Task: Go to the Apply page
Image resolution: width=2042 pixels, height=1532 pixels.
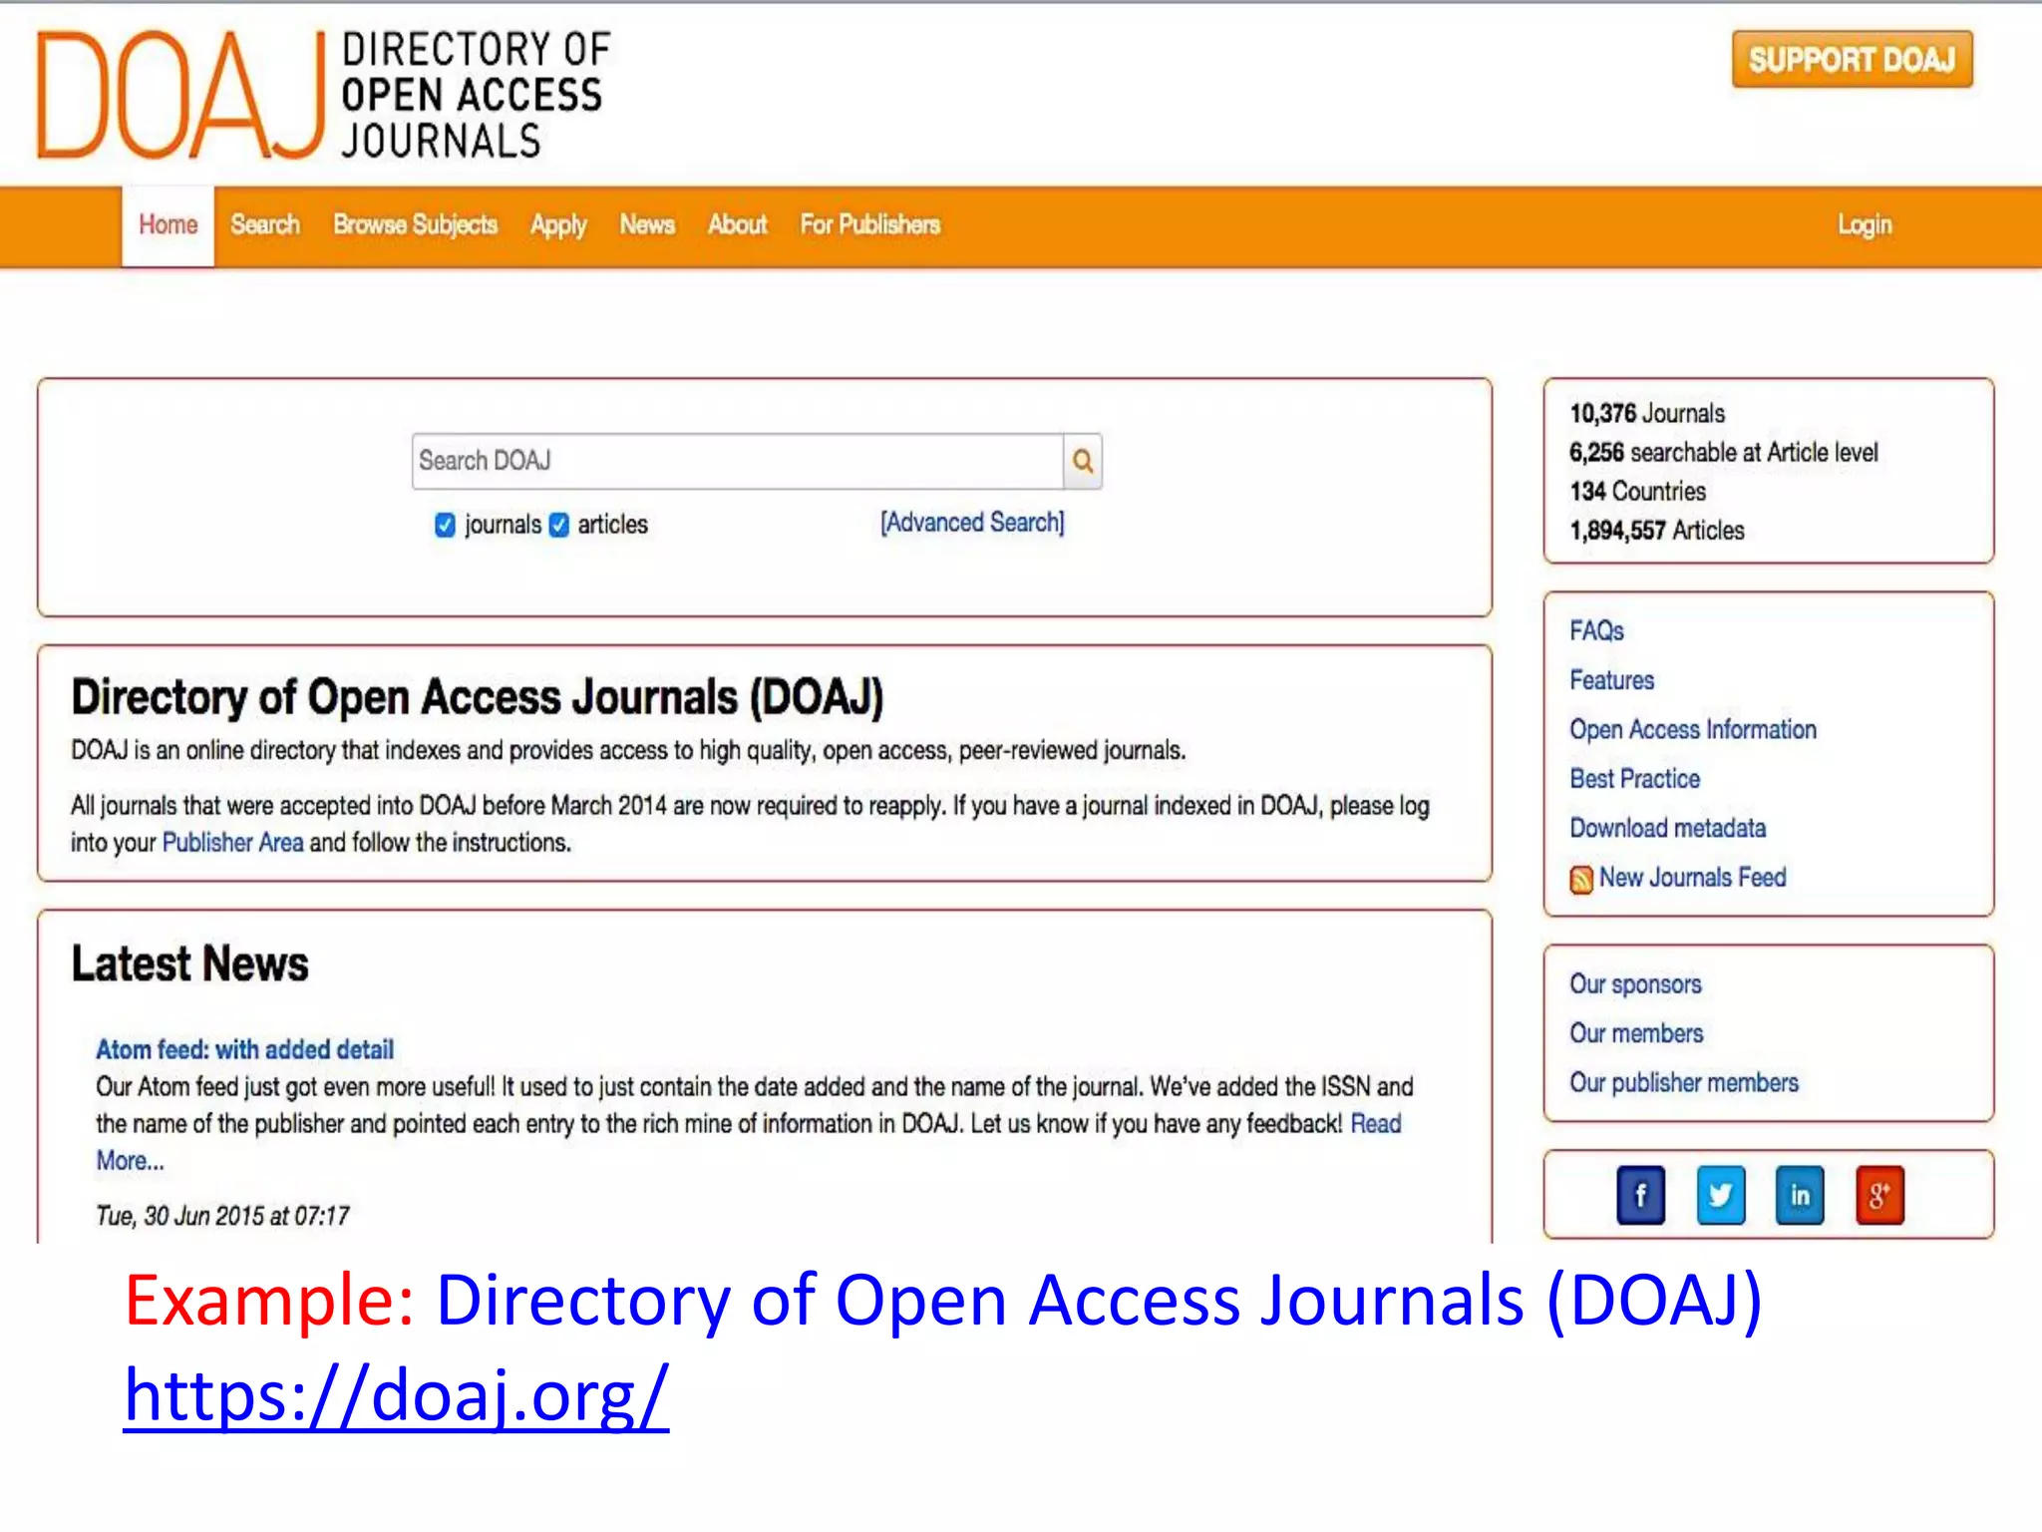Action: pyautogui.click(x=558, y=226)
